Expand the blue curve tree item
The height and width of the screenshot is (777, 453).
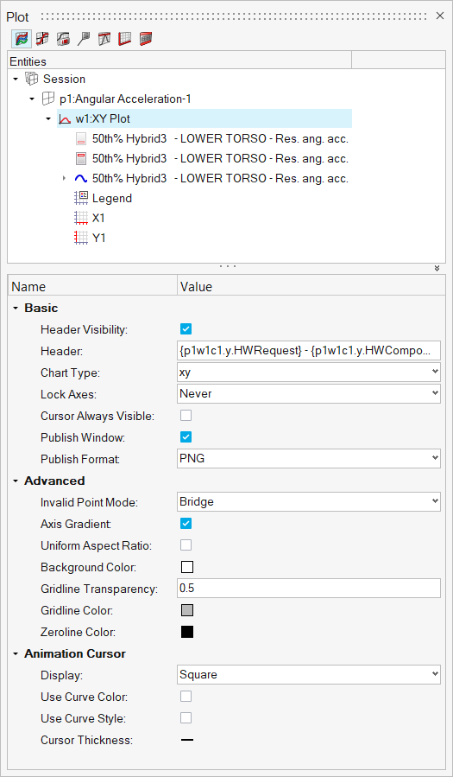[63, 178]
